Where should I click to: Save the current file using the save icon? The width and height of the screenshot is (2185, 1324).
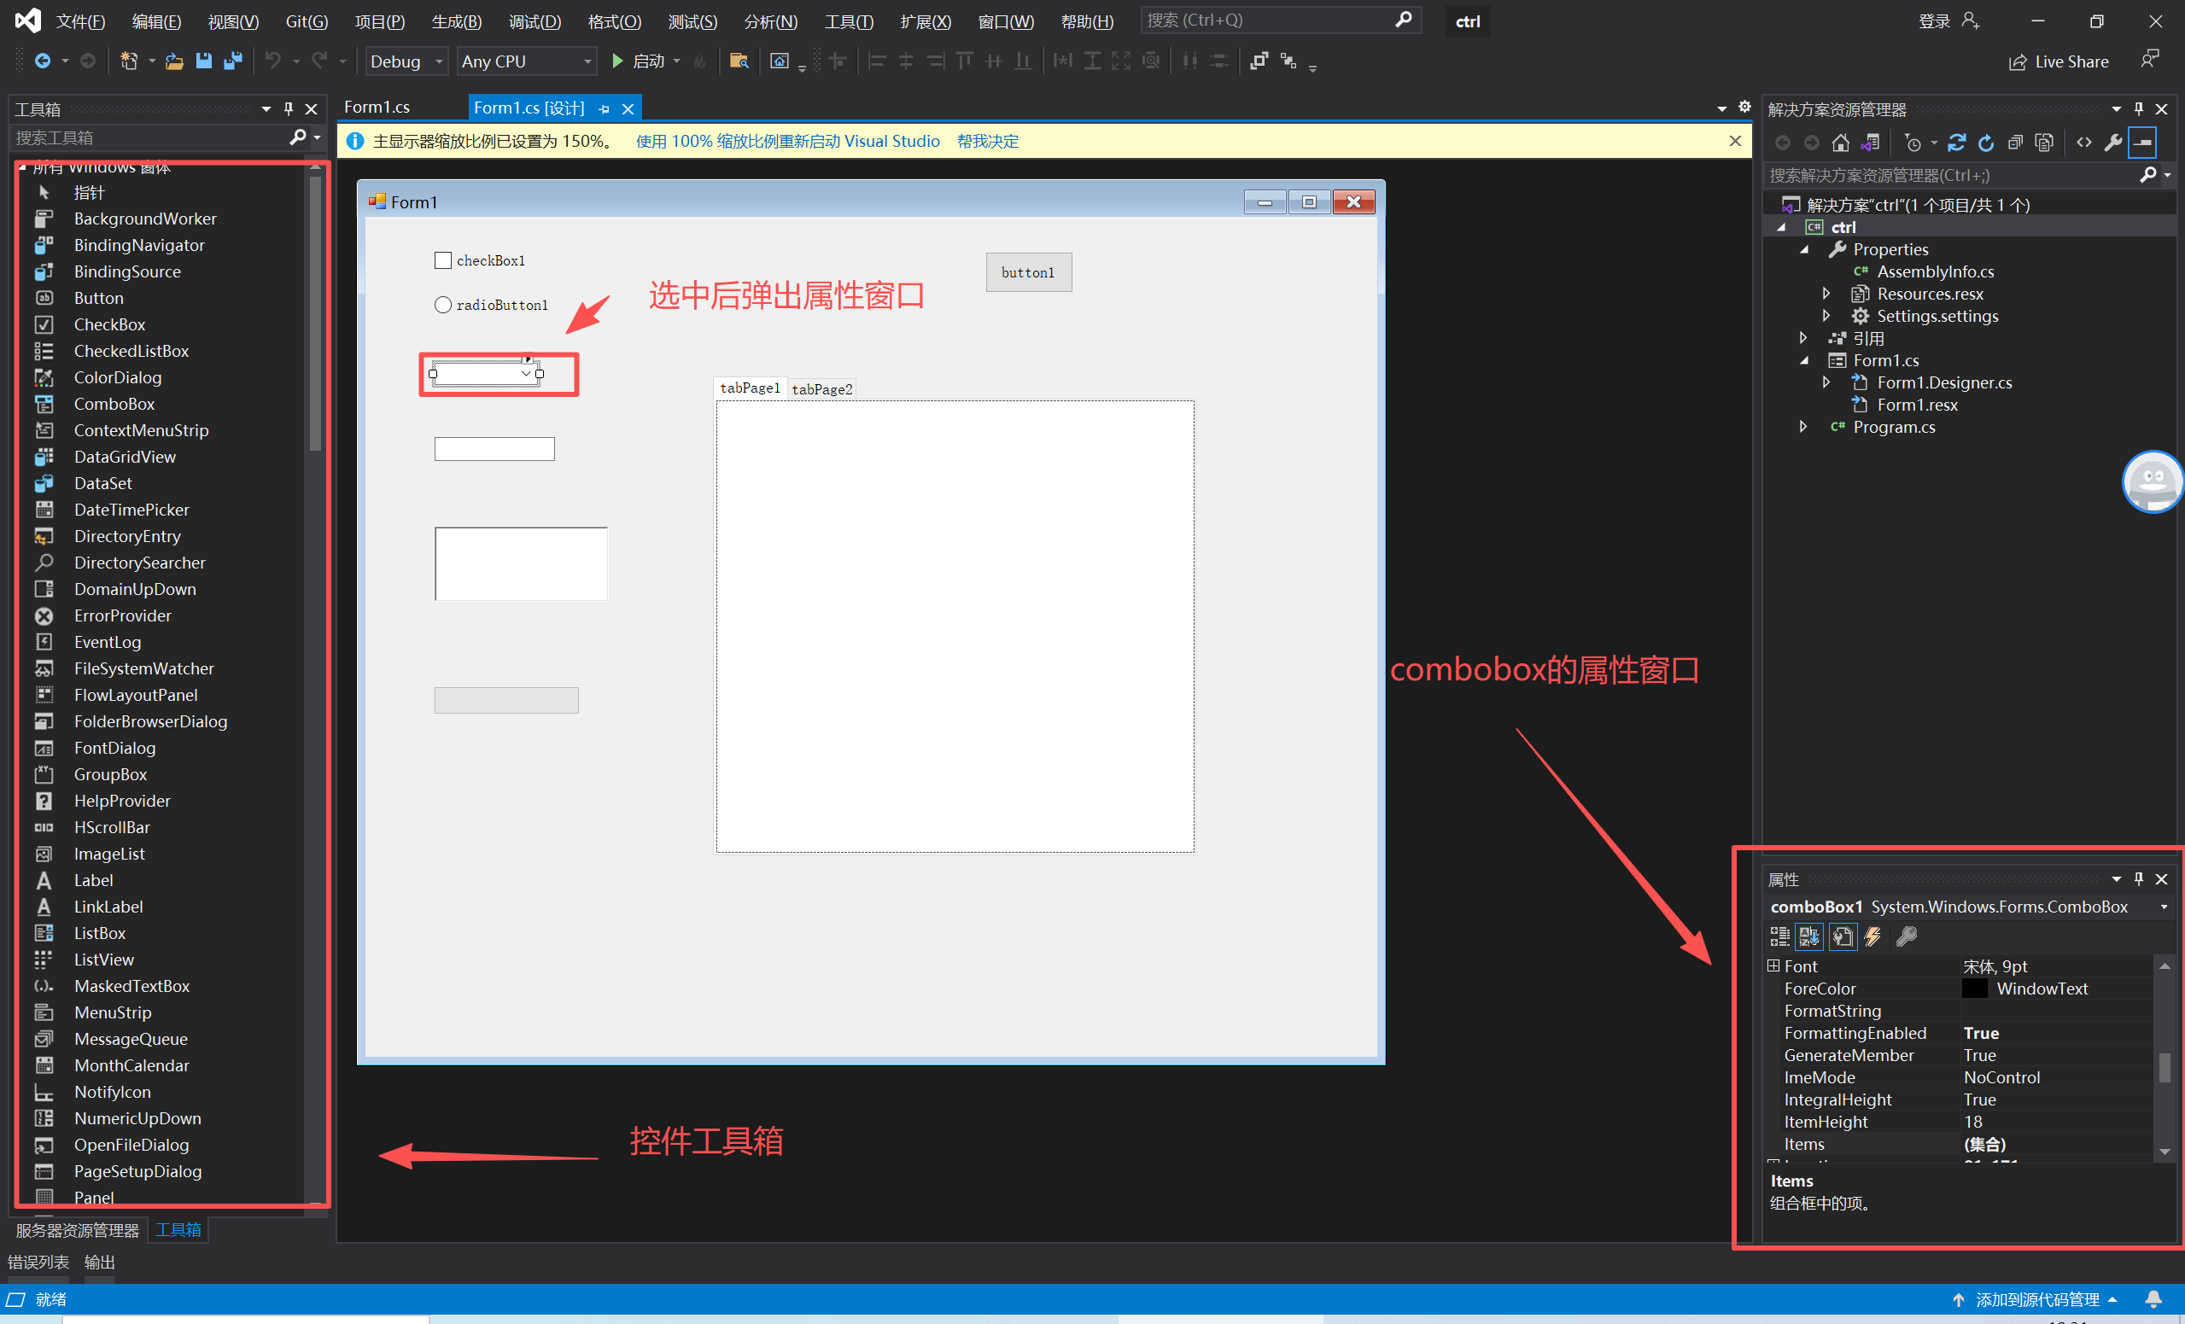click(204, 61)
